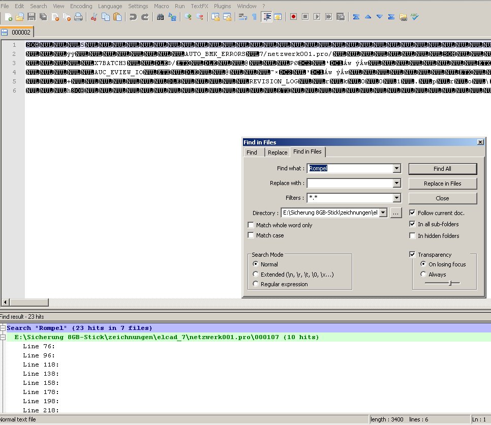Enable the Match case checkbox
Viewport: 491px width, 425px height.
point(251,235)
